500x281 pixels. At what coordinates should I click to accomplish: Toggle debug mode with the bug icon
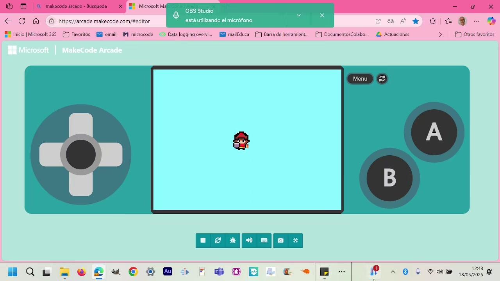pos(233,240)
